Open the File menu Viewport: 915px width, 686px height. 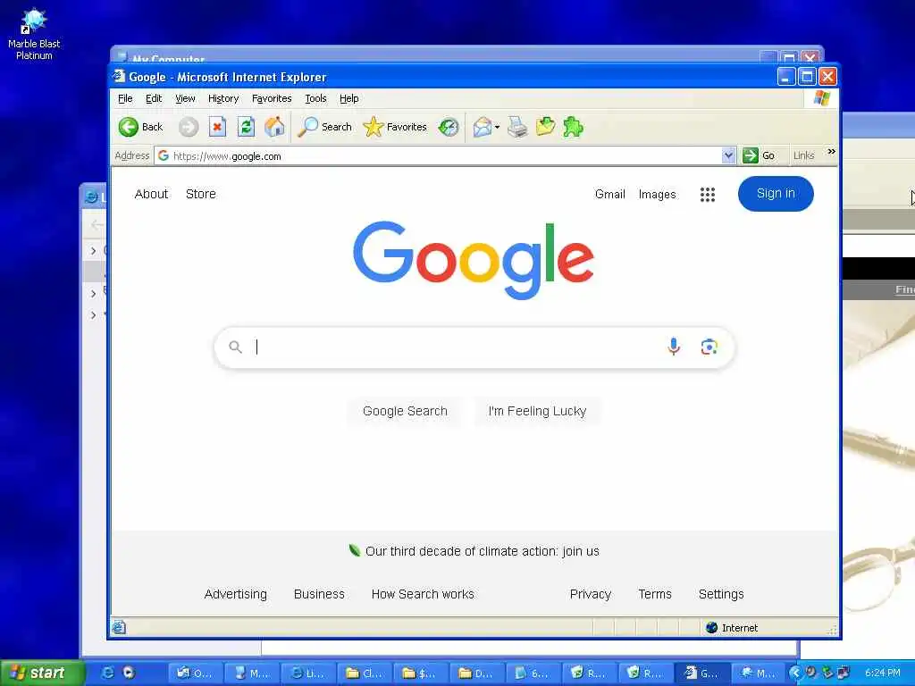click(x=125, y=98)
